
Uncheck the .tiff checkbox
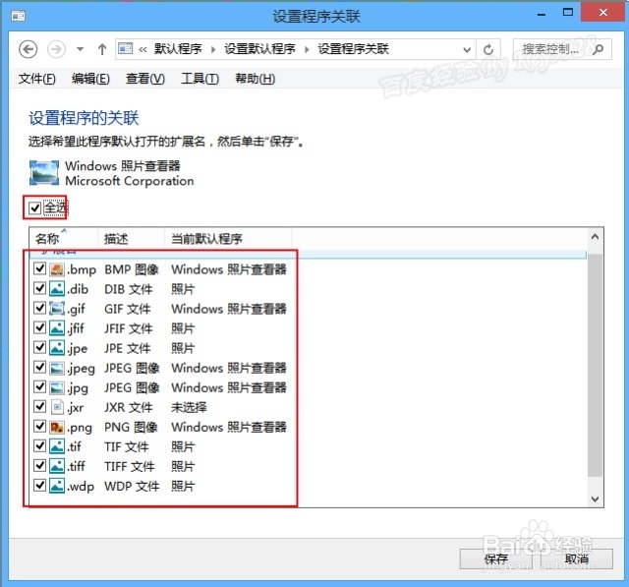click(39, 465)
